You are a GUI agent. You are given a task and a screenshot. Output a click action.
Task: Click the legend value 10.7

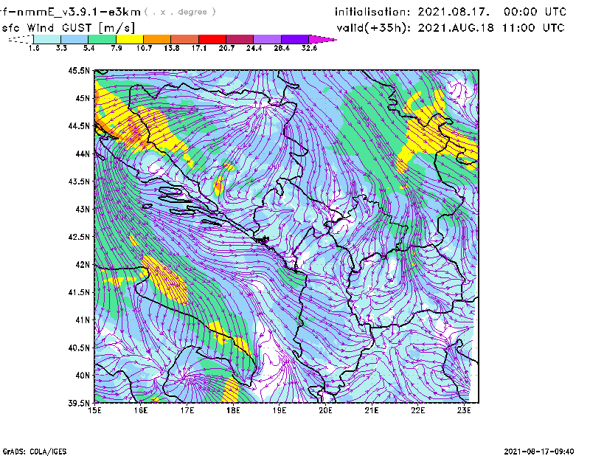click(144, 48)
